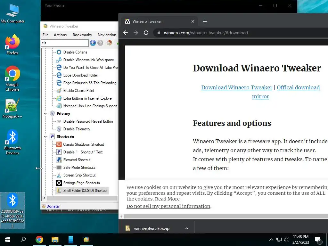The width and height of the screenshot is (328, 246).
Task: Select the Shortcuts category label
Action: (65, 136)
